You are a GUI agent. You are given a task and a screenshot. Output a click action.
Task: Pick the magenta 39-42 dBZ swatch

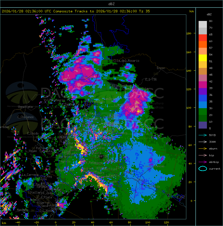203,85
